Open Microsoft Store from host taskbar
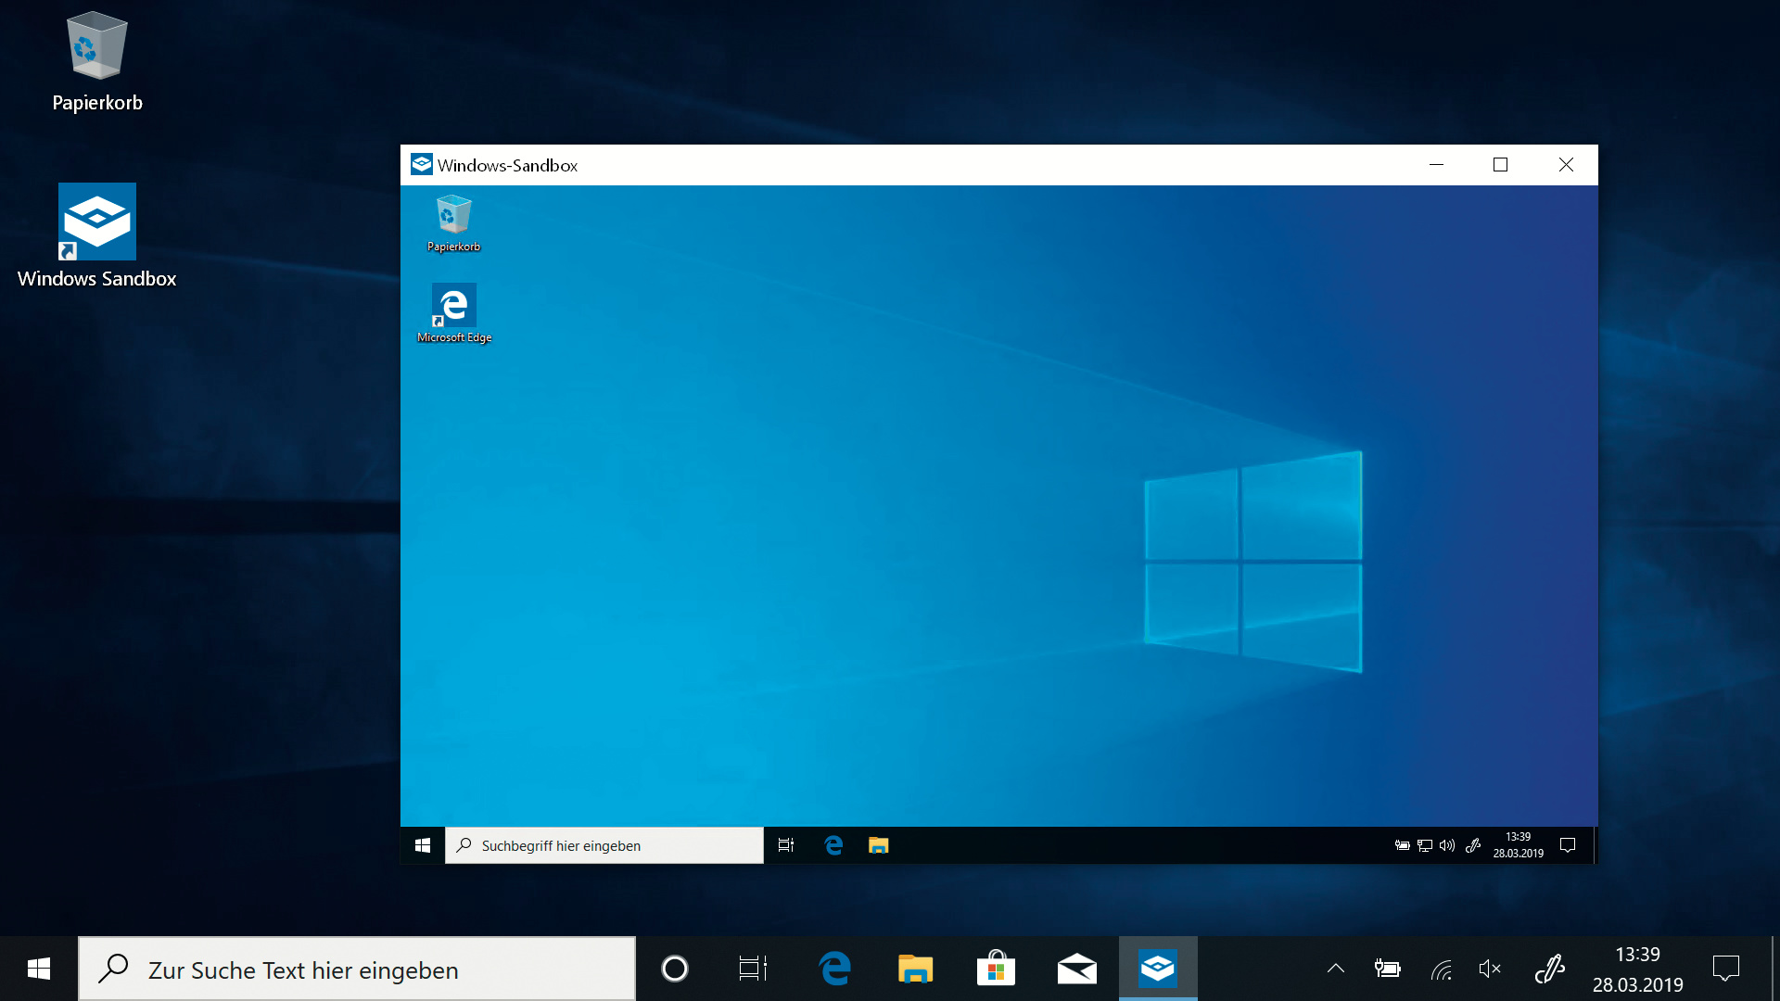Viewport: 1780px width, 1001px height. [996, 969]
